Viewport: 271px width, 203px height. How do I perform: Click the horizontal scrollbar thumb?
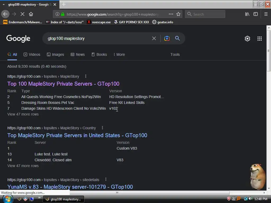click(x=117, y=193)
